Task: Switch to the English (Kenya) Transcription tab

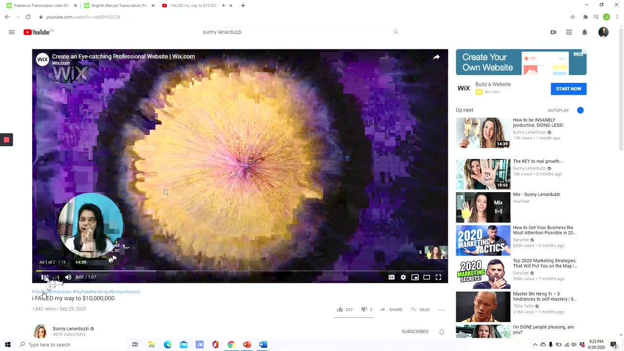Action: pos(118,5)
